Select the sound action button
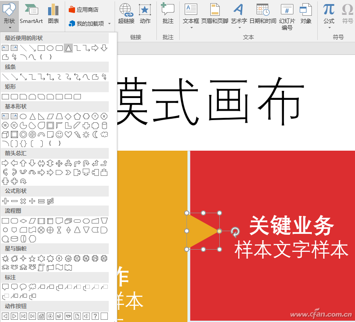Image resolution: width=355 pixels, height=322 pixels. tap(86, 316)
